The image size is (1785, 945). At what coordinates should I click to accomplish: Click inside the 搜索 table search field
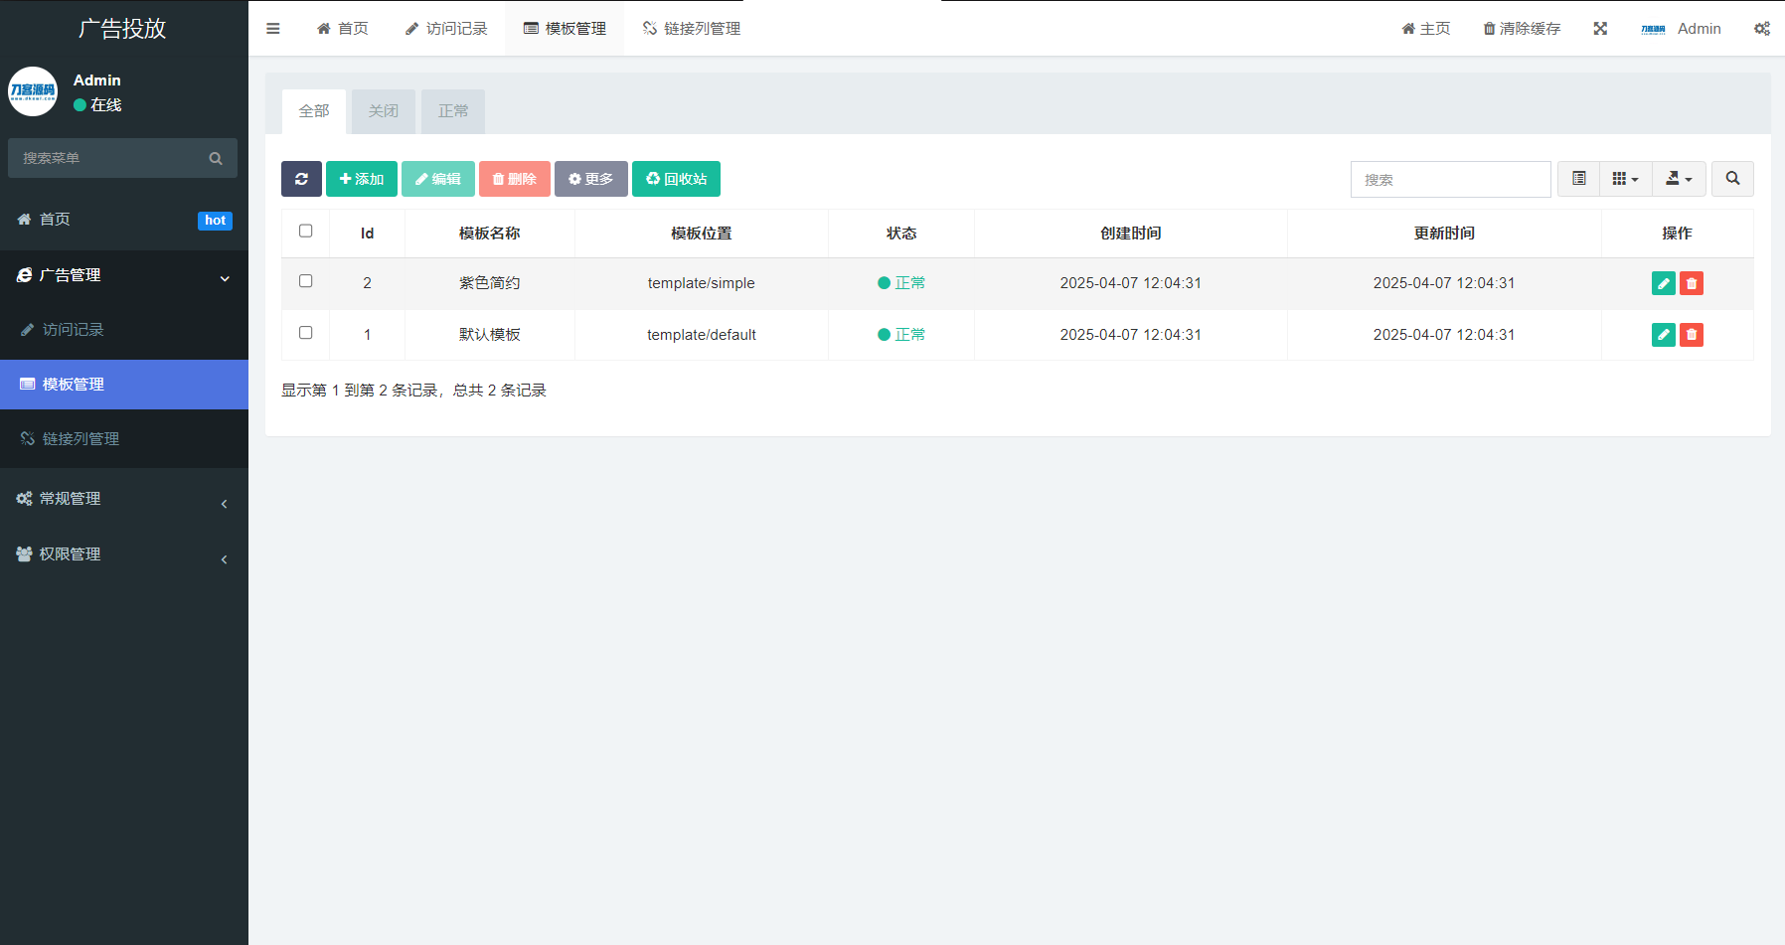pos(1450,179)
